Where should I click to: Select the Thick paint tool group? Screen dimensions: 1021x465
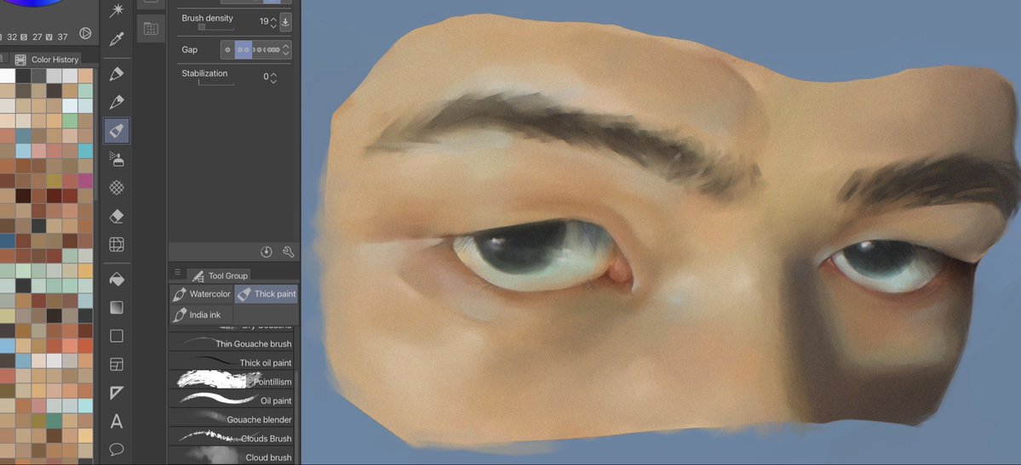267,294
